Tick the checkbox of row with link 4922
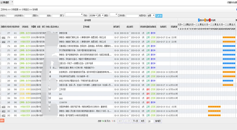 [0, 116]
